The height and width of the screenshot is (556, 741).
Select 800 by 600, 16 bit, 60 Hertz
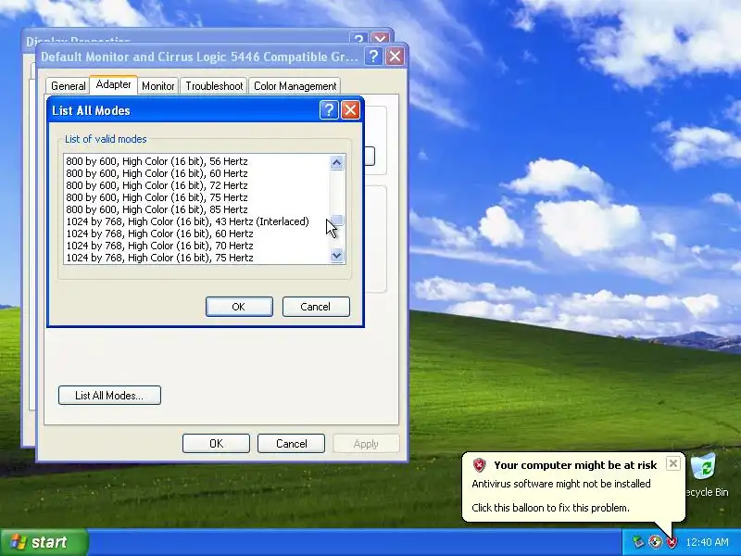point(196,173)
